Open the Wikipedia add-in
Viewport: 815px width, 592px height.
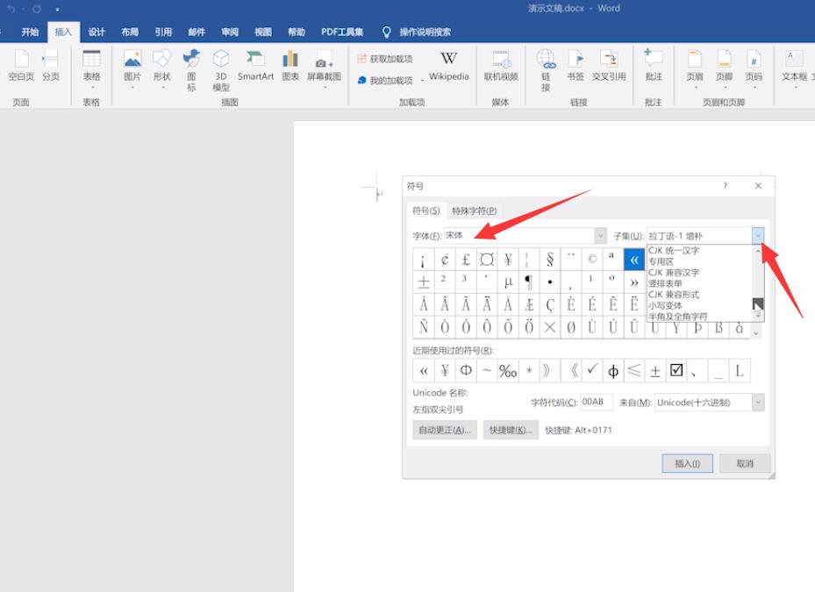point(448,66)
